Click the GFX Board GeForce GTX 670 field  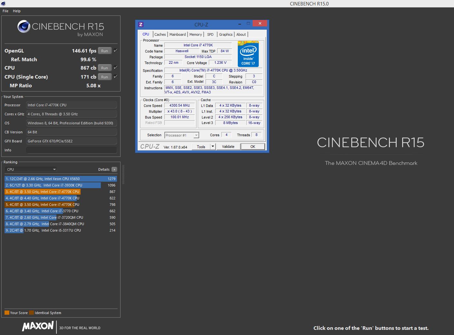point(71,141)
